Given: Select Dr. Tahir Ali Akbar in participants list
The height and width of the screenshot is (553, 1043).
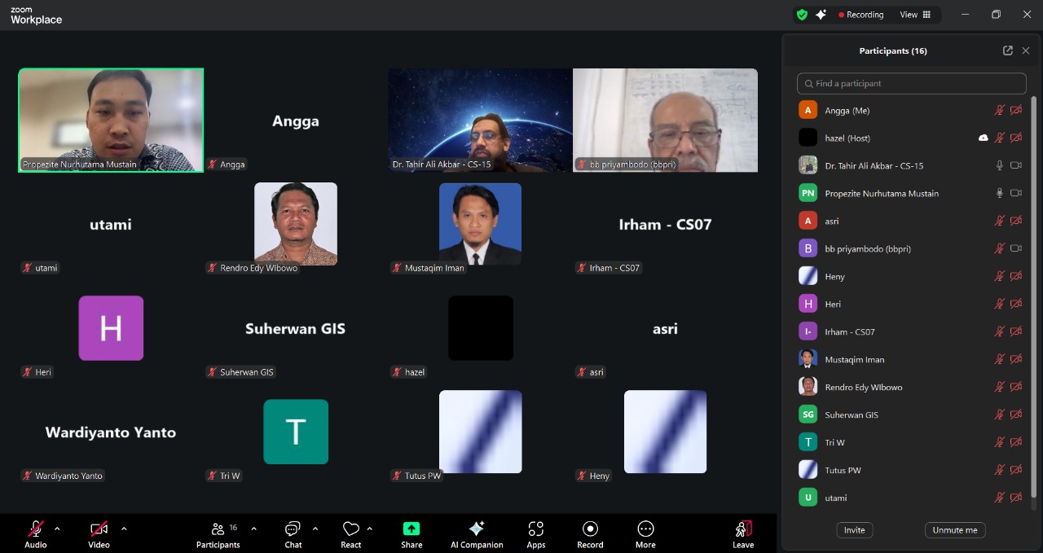Looking at the screenshot, I should pos(874,165).
